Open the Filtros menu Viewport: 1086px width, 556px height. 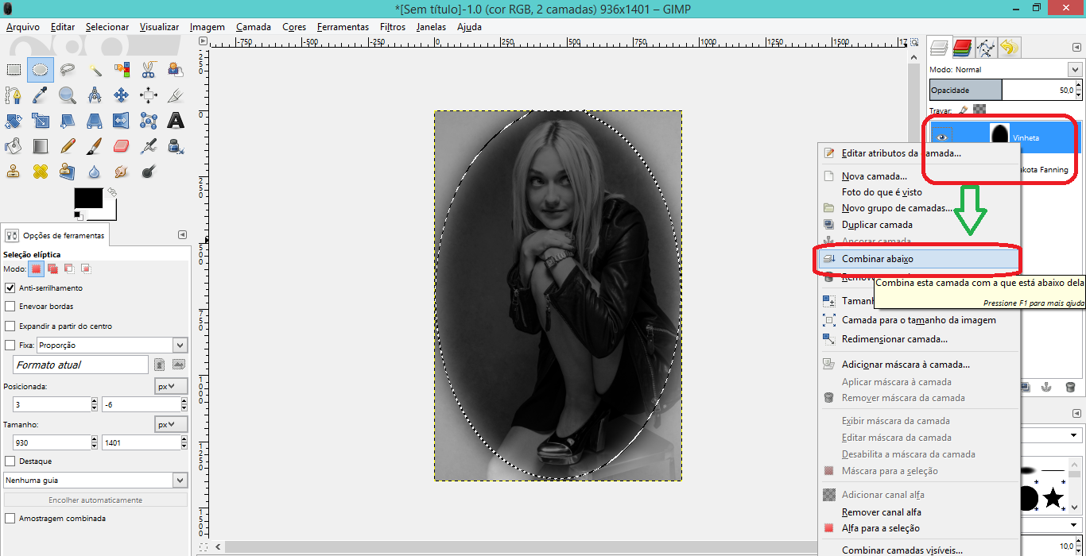click(392, 26)
